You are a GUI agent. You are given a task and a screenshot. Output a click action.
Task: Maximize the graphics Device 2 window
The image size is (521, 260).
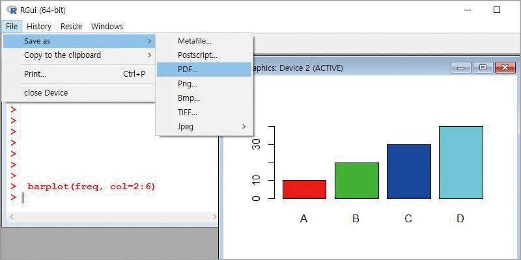[x=483, y=68]
